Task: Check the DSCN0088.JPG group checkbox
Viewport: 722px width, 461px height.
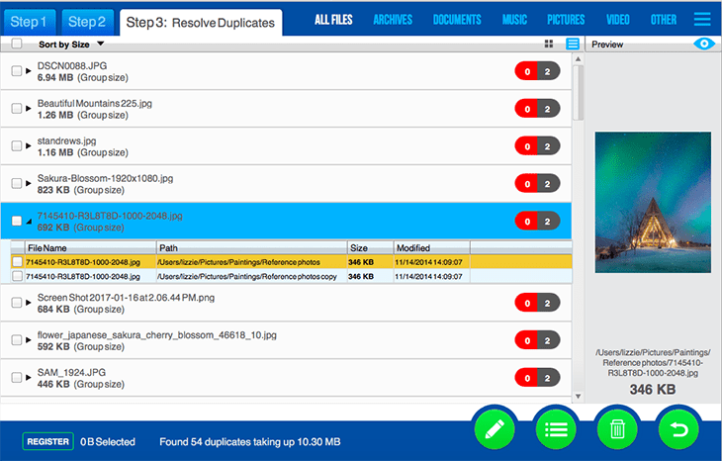Action: pyautogui.click(x=17, y=71)
